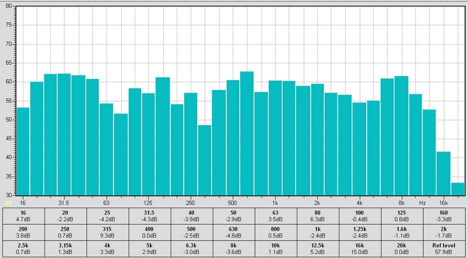Viewport: 468px width, 258px height.
Task: Click the 12.5k 5.2dB cell
Action: tap(318, 249)
